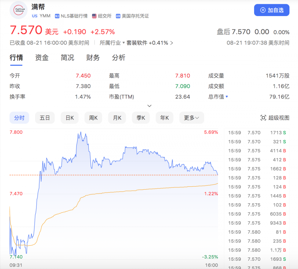Viewport: 298px width, 269px height.
Task: Click the 加自选 button
Action: 272,10
